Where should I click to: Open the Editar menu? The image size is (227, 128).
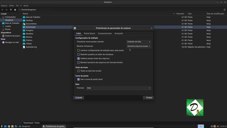click(x=12, y=6)
